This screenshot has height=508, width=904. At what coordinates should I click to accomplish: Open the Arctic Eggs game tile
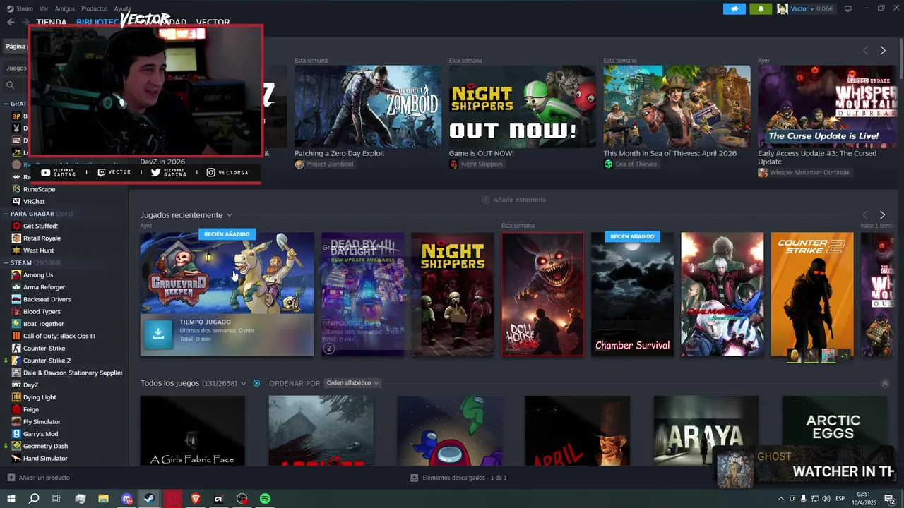coord(834,430)
